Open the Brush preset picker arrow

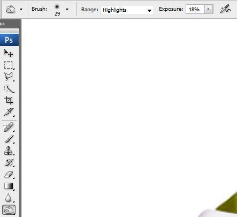point(67,9)
